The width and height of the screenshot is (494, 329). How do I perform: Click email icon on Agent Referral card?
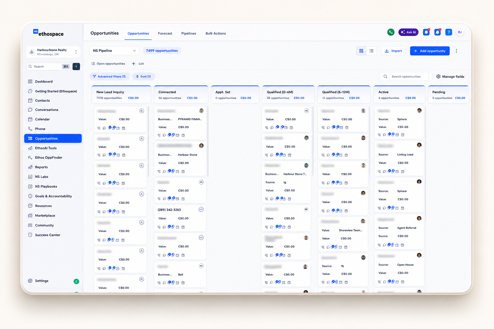(x=397, y=245)
